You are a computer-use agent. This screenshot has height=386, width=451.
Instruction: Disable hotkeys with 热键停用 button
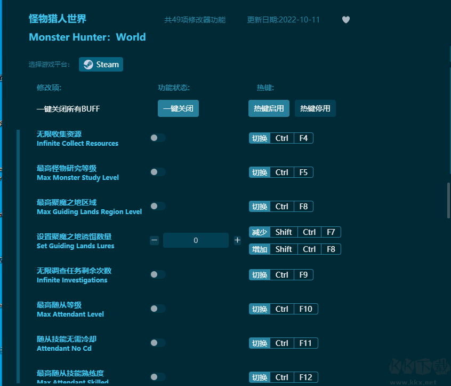pyautogui.click(x=315, y=108)
